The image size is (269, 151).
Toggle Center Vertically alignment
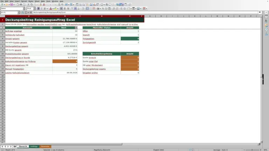pos(75,8)
